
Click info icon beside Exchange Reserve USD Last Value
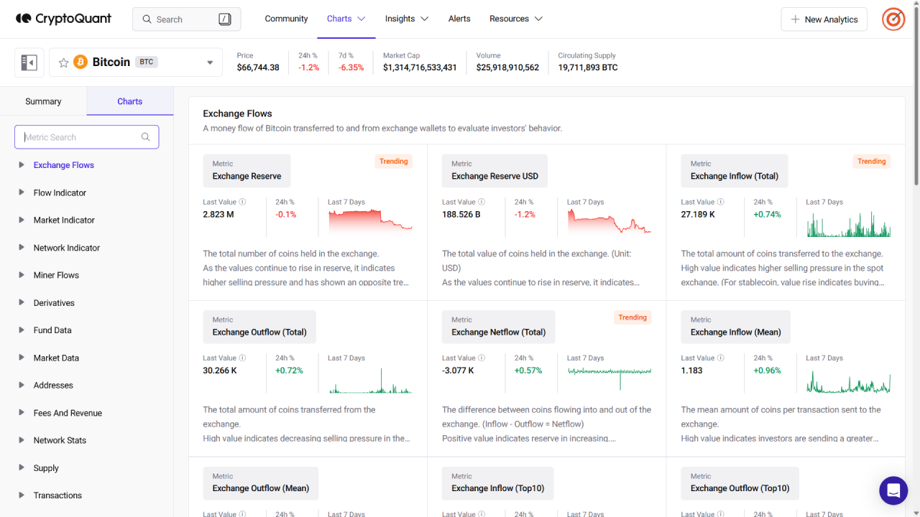482,202
